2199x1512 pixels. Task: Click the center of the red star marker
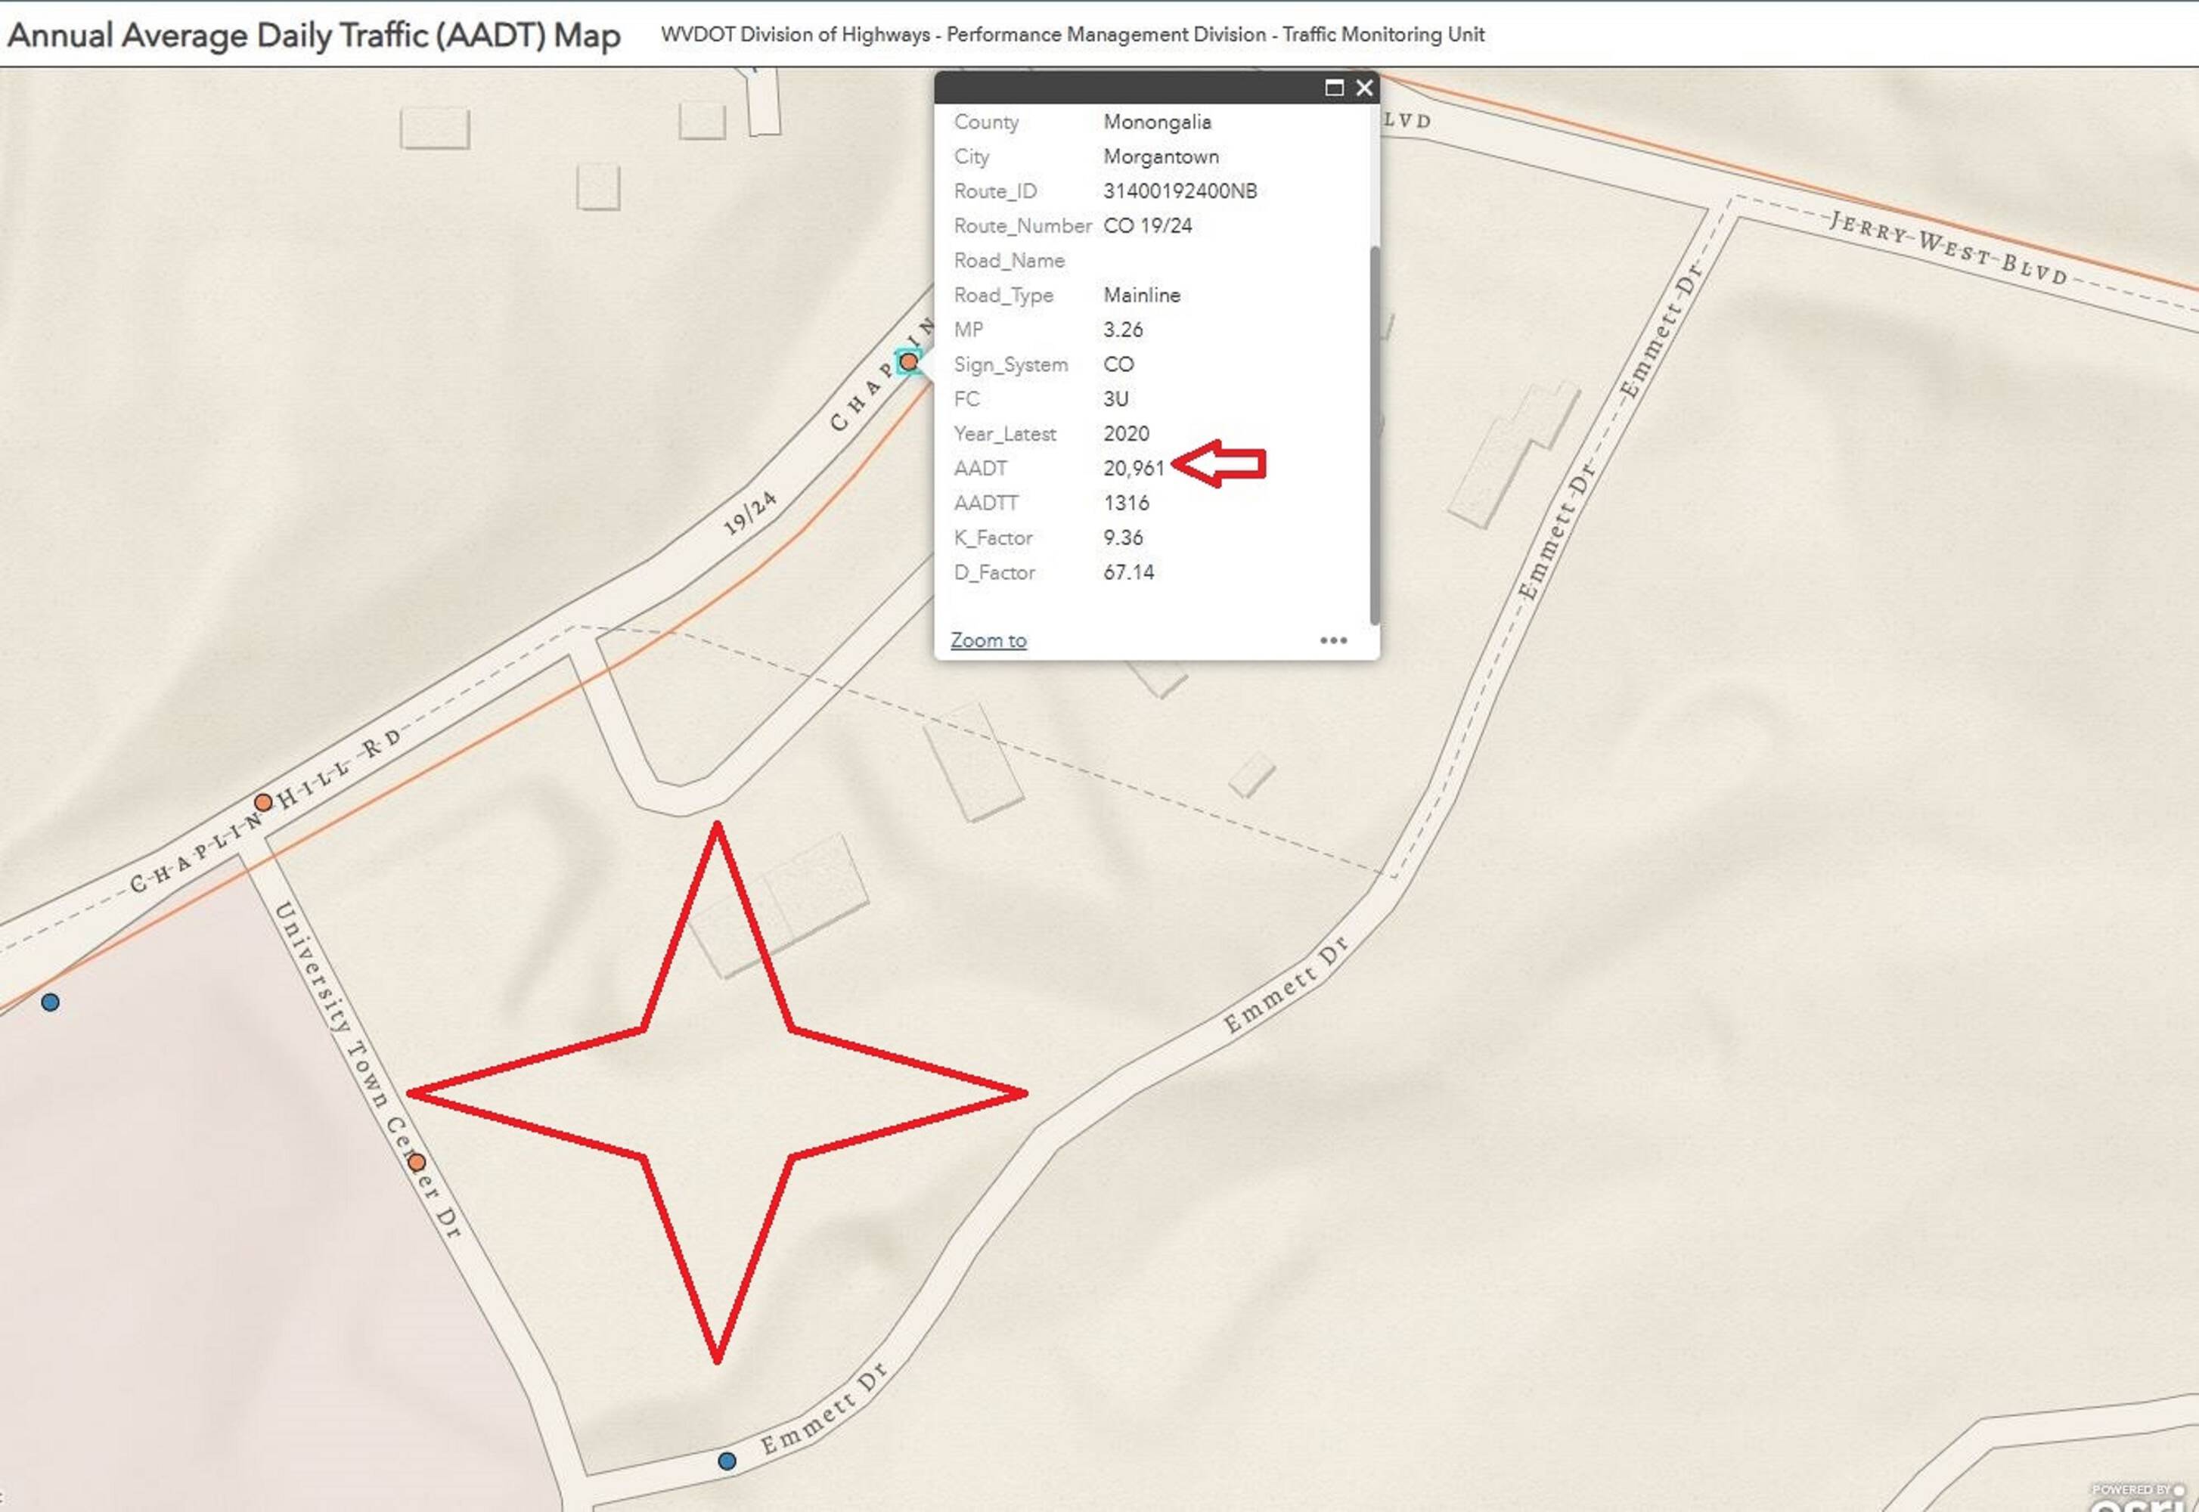tap(717, 1092)
